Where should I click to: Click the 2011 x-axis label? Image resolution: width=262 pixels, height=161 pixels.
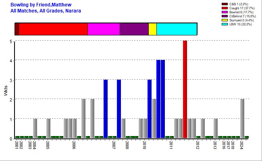pyautogui.click(x=171, y=145)
